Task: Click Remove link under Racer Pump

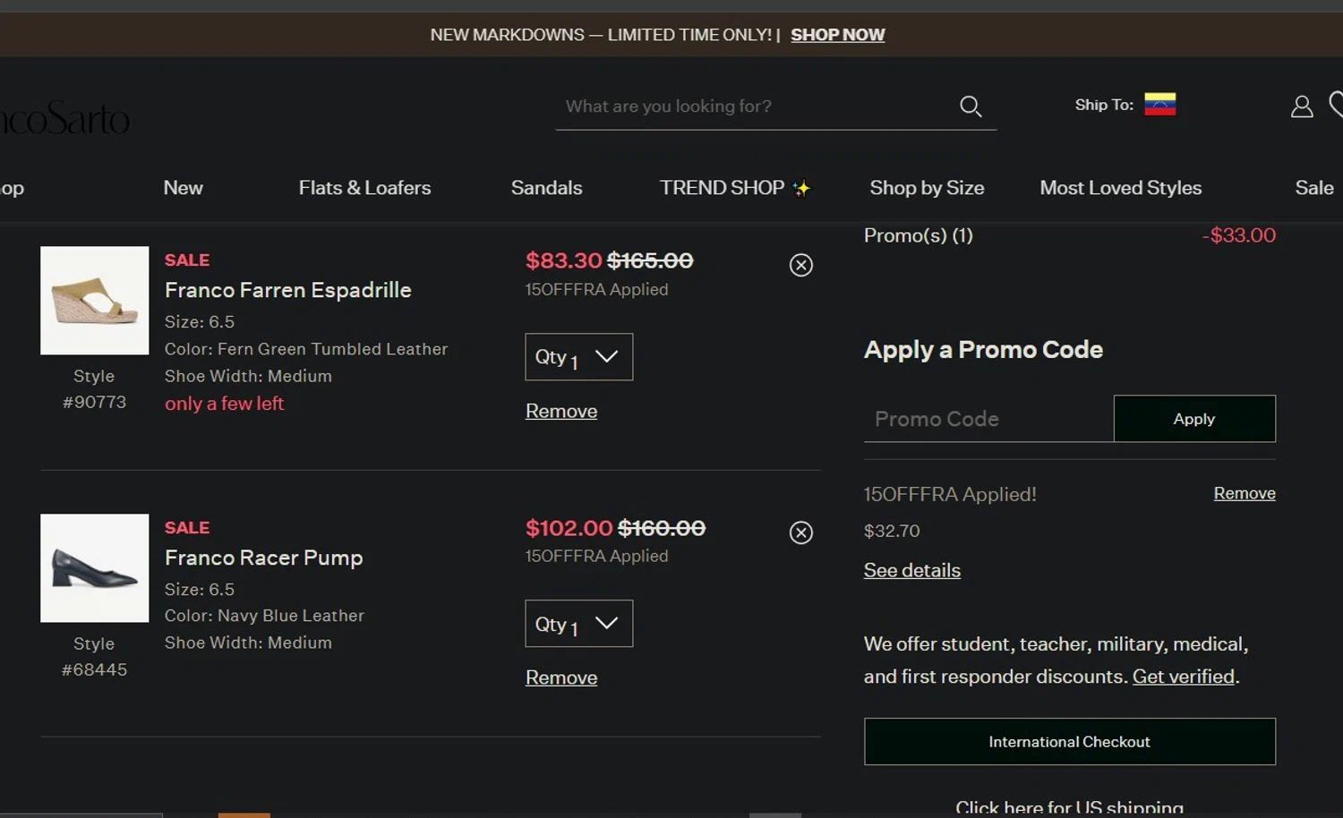Action: point(561,677)
